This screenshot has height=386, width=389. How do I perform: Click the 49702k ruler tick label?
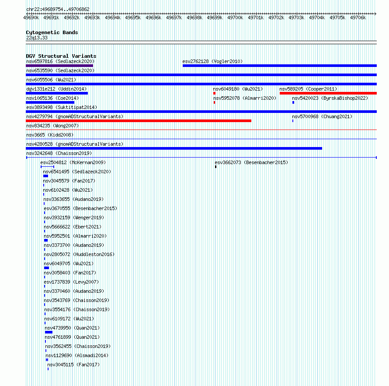(276, 18)
